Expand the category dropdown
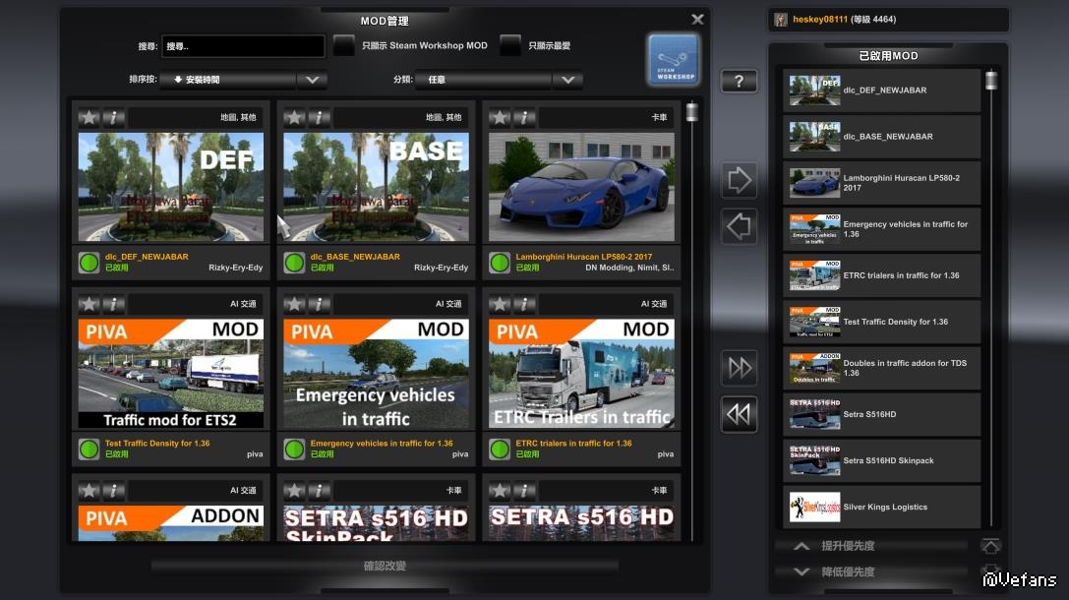Viewport: 1069px width, 600px height. point(566,80)
